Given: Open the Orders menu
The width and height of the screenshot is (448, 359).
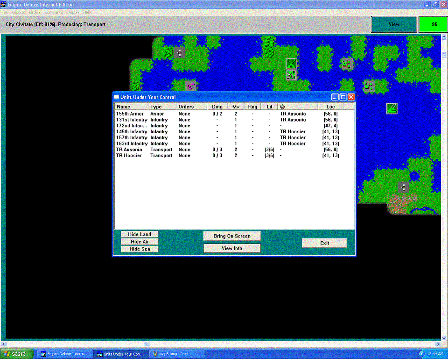Looking at the screenshot, I should click(35, 12).
